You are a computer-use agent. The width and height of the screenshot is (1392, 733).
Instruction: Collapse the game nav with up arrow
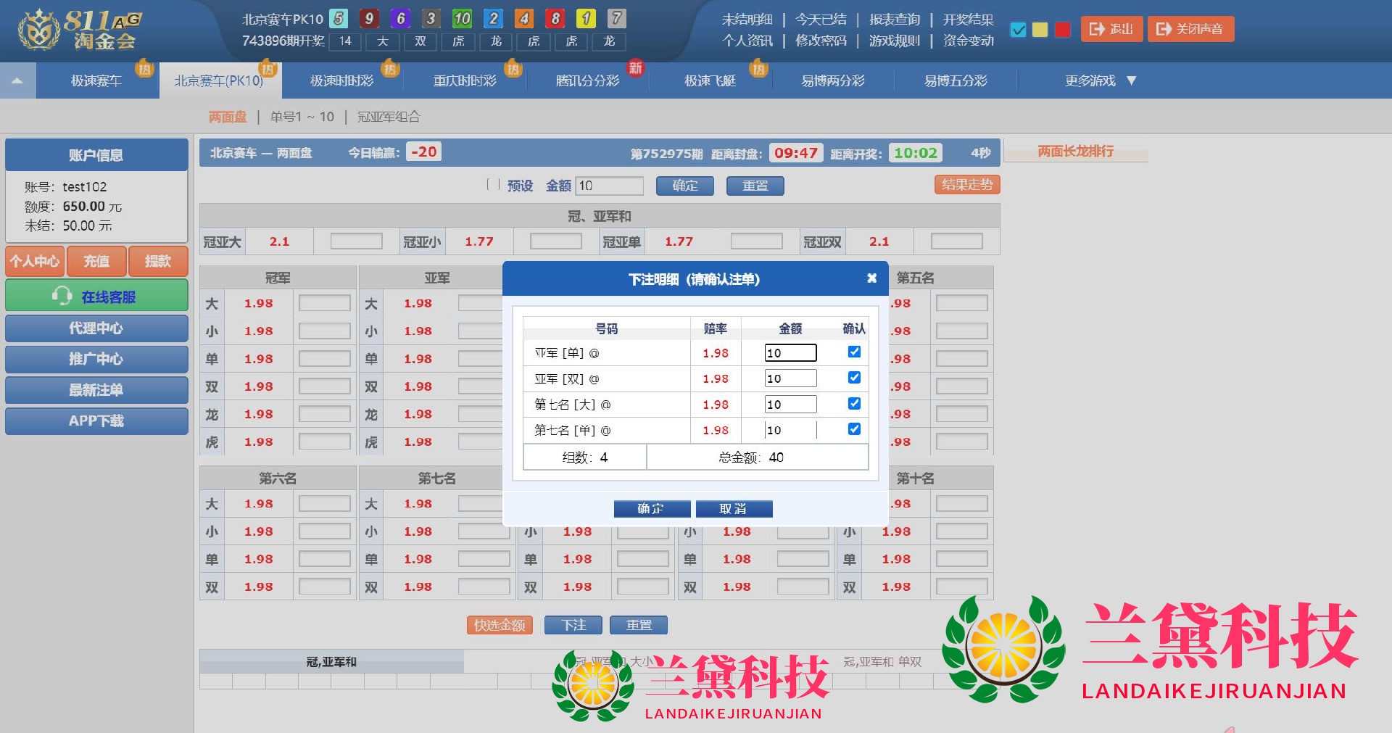(x=17, y=80)
